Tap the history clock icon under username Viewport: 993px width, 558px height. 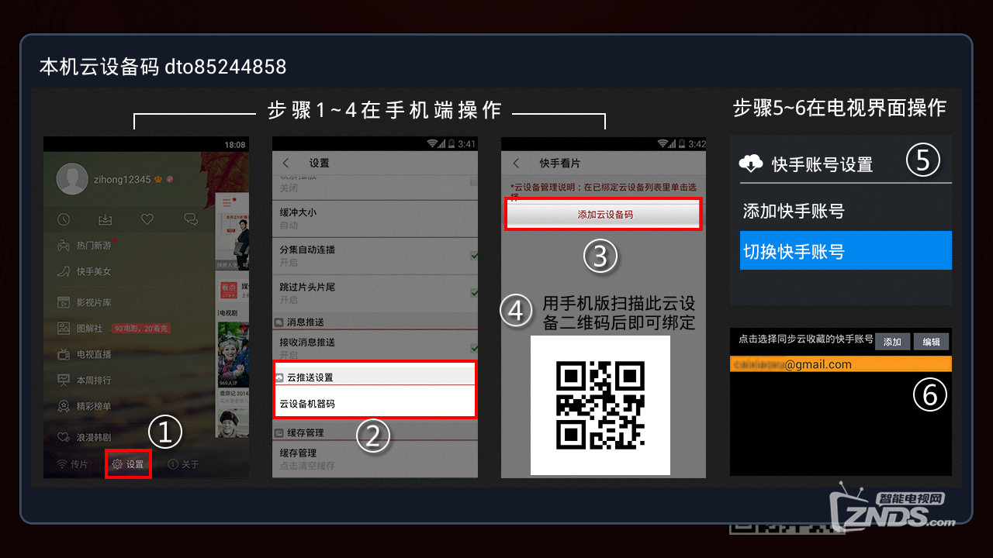click(64, 220)
